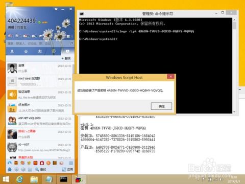Image resolution: width=245 pixels, height=184 pixels.
Task: Click the magnifier icon in the QQ search bar
Action: [x=71, y=43]
